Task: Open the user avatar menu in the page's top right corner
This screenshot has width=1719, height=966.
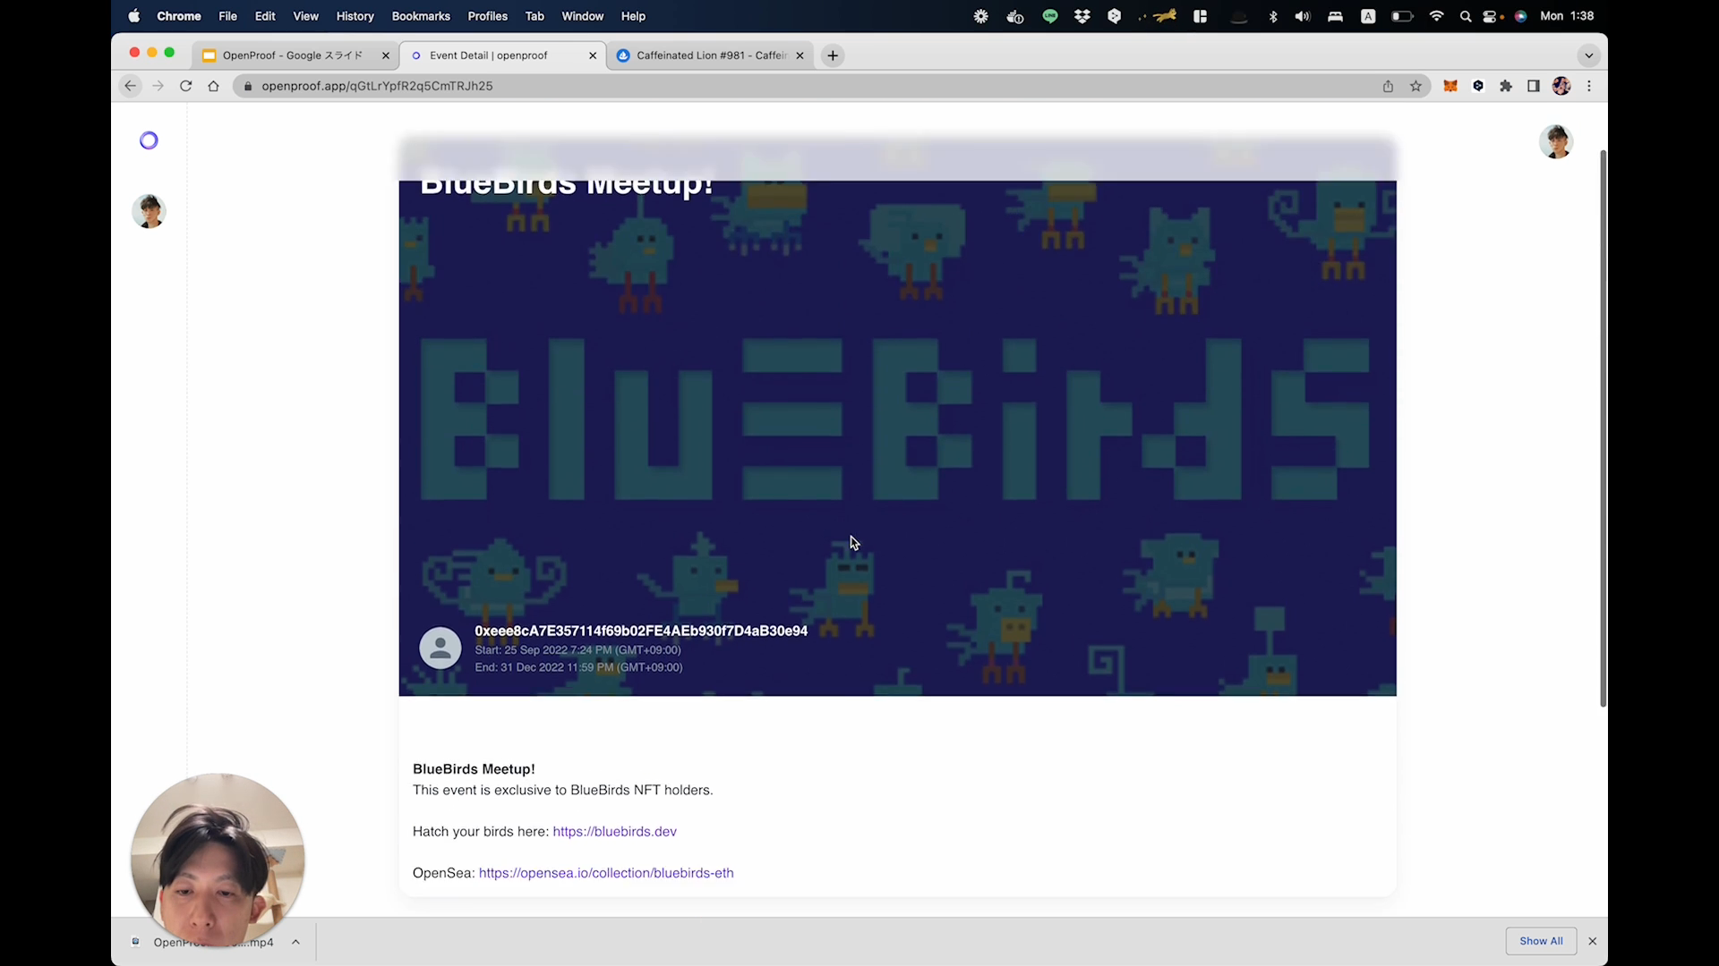Action: [x=1556, y=141]
